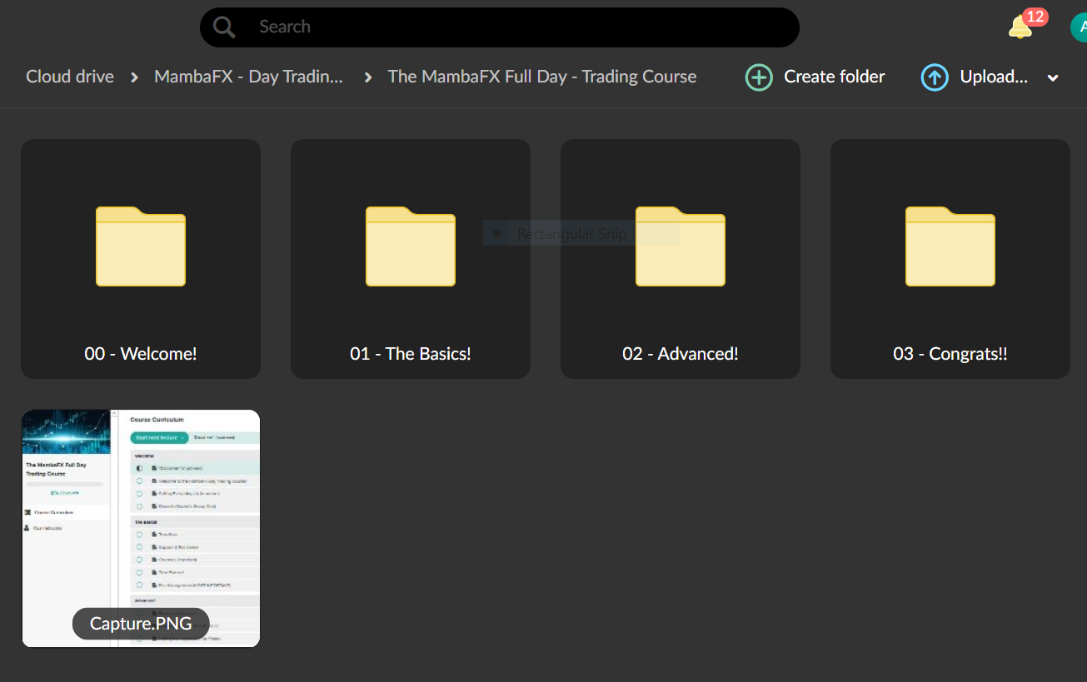Click the Upload... text label
This screenshot has width=1087, height=682.
tap(994, 77)
